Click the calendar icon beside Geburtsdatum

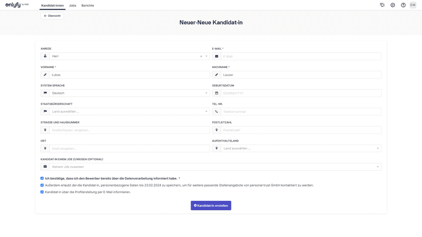216,93
